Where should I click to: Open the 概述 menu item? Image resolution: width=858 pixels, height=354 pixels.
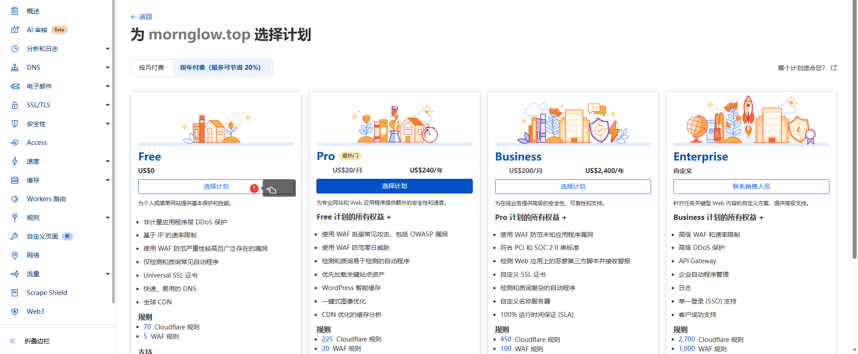pos(33,11)
